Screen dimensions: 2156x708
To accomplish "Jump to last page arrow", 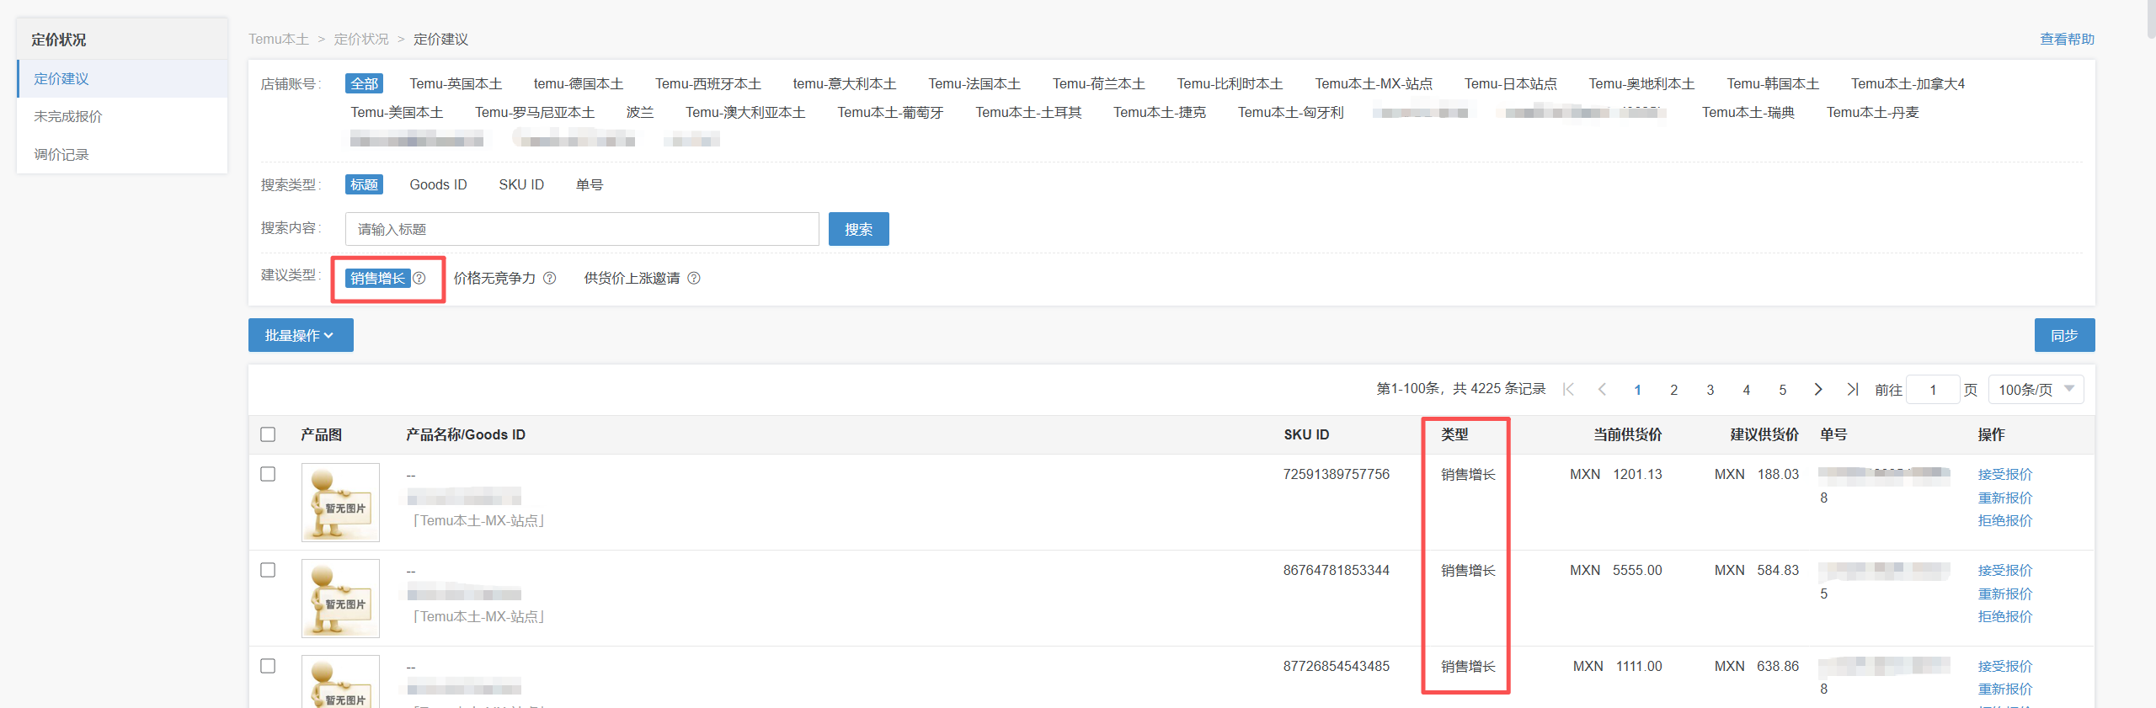I will tap(1853, 389).
